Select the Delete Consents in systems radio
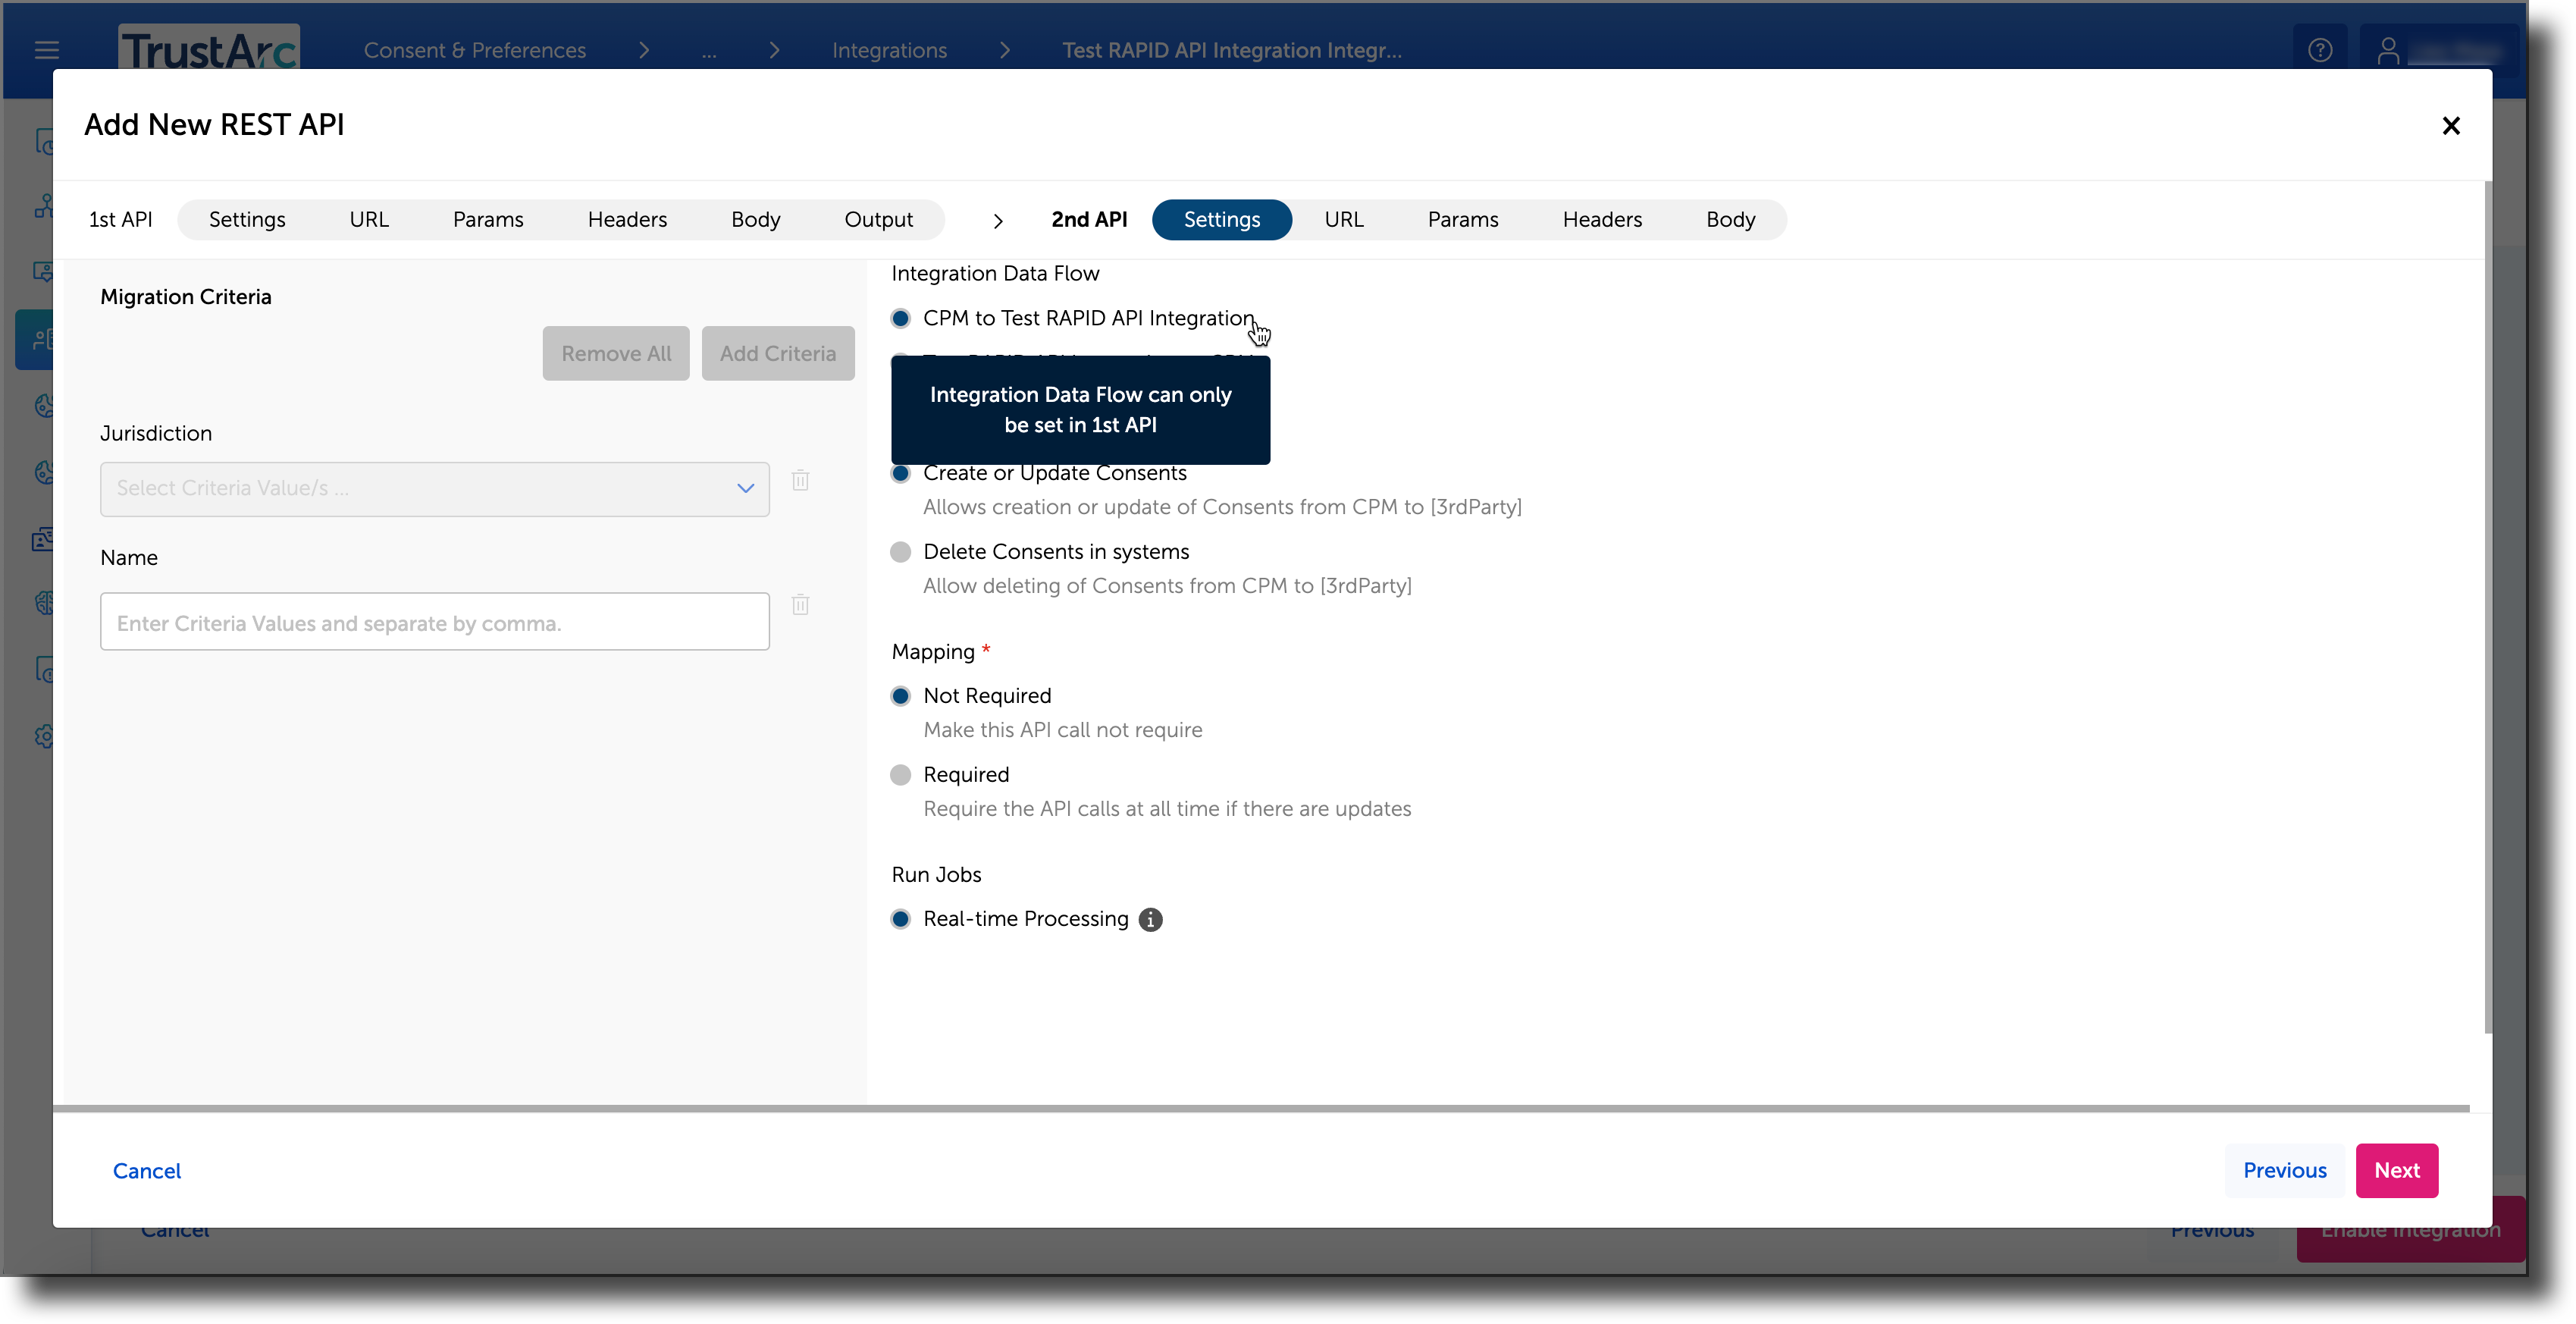This screenshot has width=2576, height=1324. tap(900, 552)
